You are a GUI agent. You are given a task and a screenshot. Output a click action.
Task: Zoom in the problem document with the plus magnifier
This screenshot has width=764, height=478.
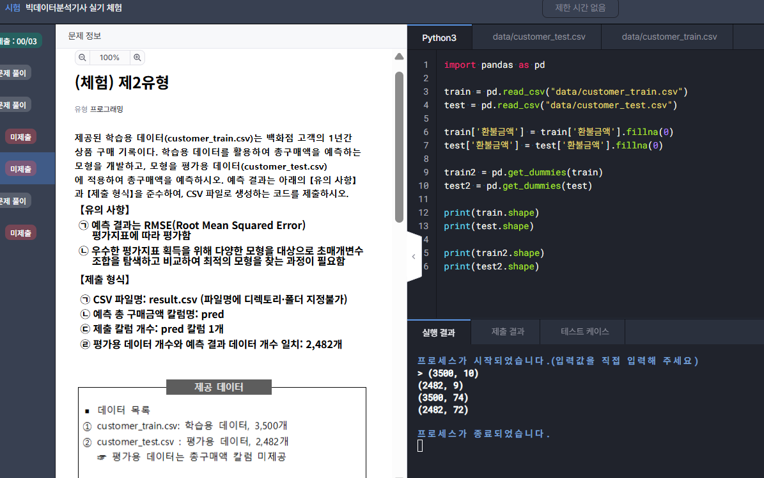click(137, 58)
